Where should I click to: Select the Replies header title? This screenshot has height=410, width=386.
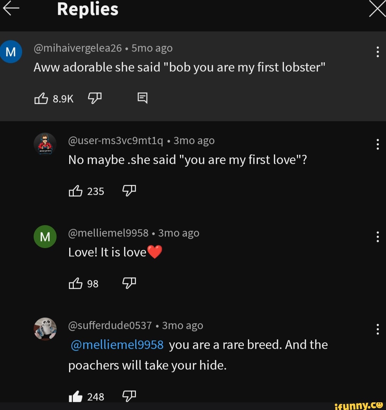point(87,8)
